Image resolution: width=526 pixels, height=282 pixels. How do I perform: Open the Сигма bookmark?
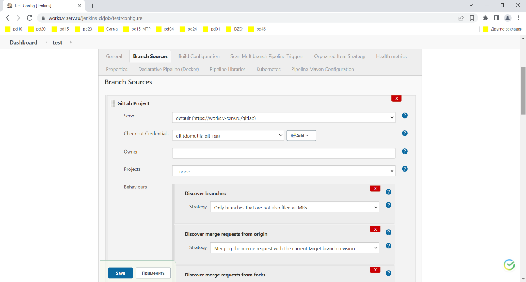(x=108, y=29)
